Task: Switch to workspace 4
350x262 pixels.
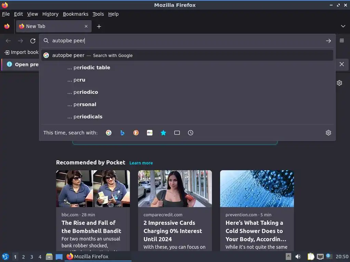Action: pyautogui.click(x=40, y=257)
